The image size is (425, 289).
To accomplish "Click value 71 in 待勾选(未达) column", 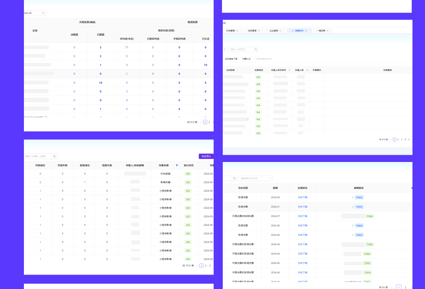I will coord(127,48).
